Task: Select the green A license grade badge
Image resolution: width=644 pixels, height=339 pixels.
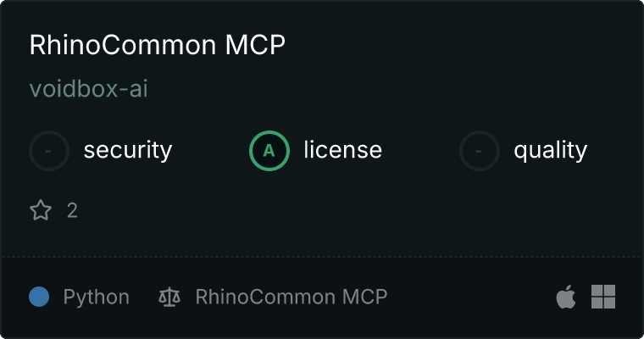Action: 269,151
